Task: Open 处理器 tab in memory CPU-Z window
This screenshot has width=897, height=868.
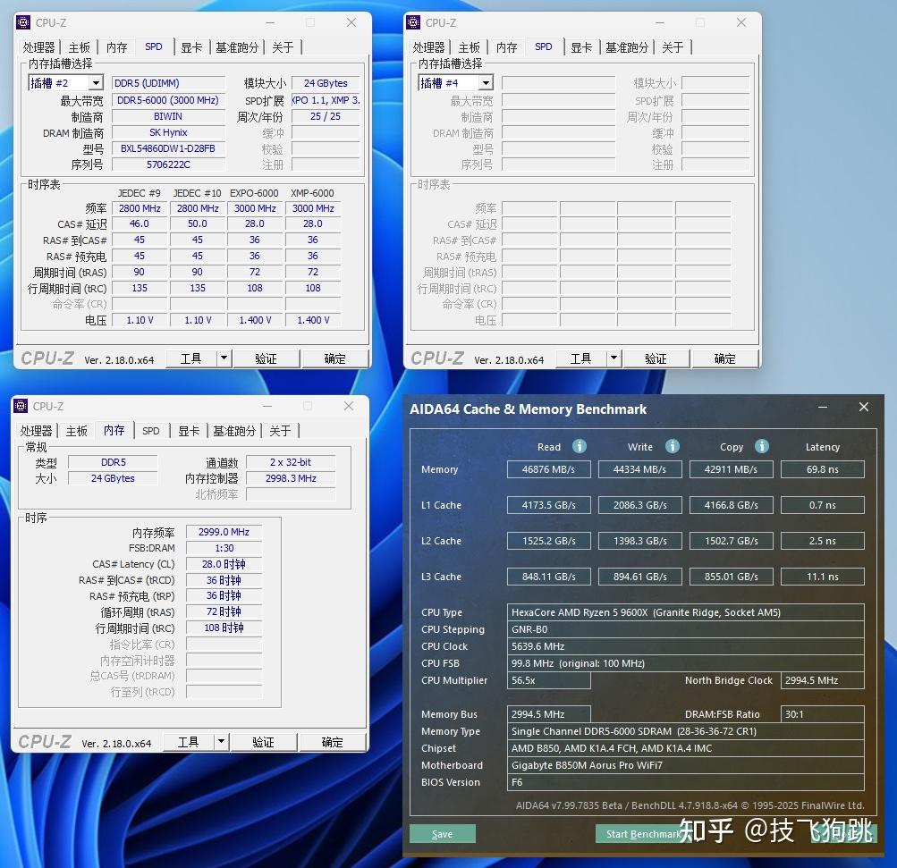Action: pyautogui.click(x=36, y=431)
